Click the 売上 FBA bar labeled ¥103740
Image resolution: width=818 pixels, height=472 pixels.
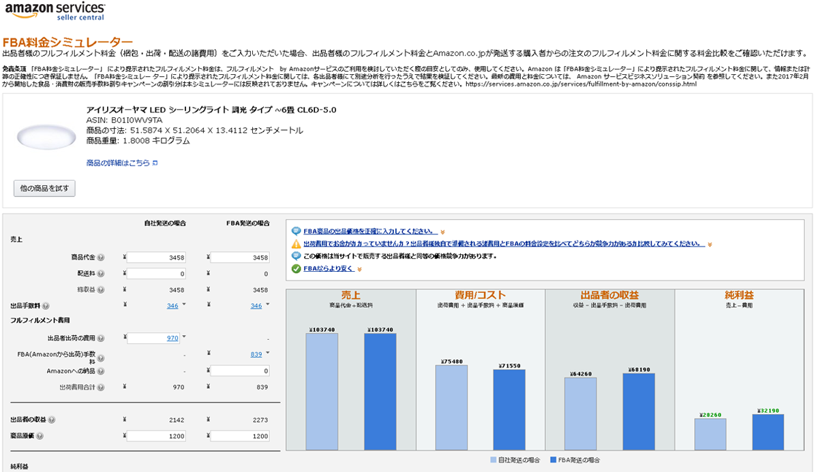(380, 391)
